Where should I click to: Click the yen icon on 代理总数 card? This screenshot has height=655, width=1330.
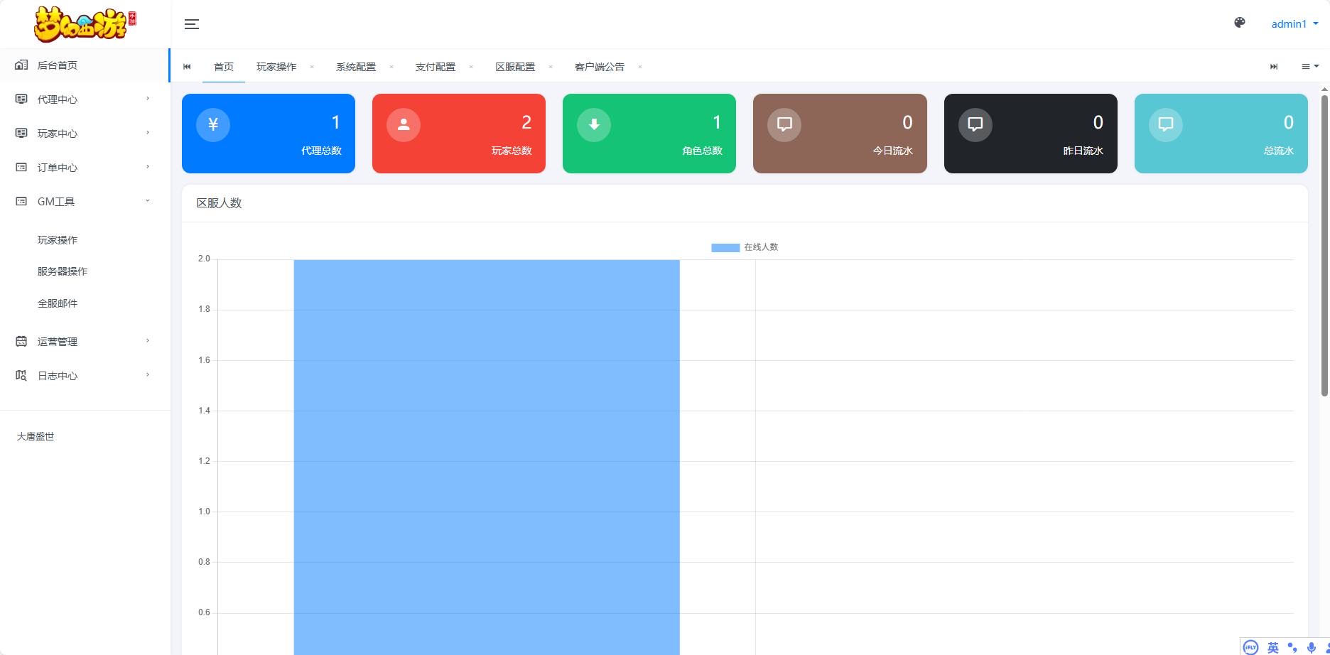coord(212,125)
